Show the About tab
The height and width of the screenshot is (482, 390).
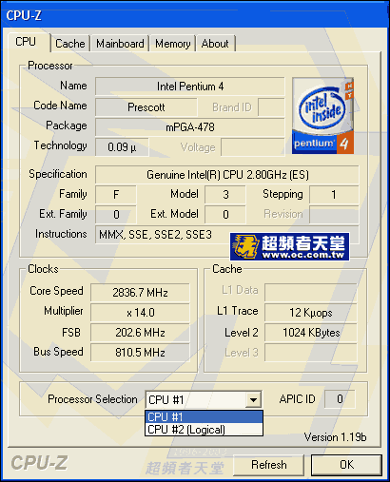[215, 44]
